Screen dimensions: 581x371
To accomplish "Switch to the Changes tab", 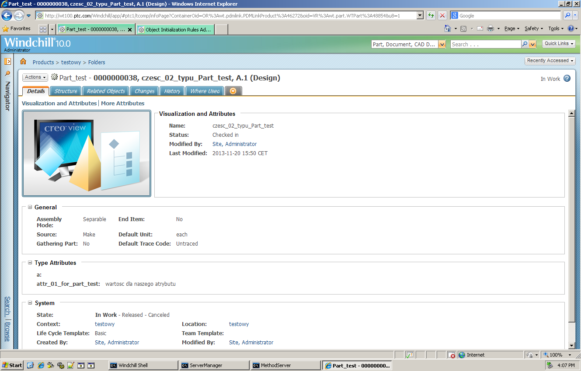I will [x=144, y=91].
